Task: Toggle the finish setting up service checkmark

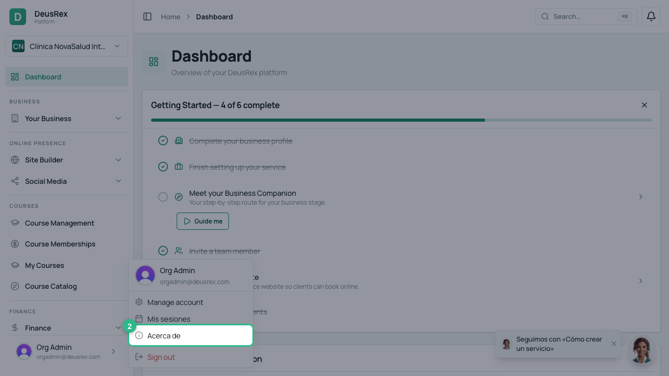Action: coord(163,167)
